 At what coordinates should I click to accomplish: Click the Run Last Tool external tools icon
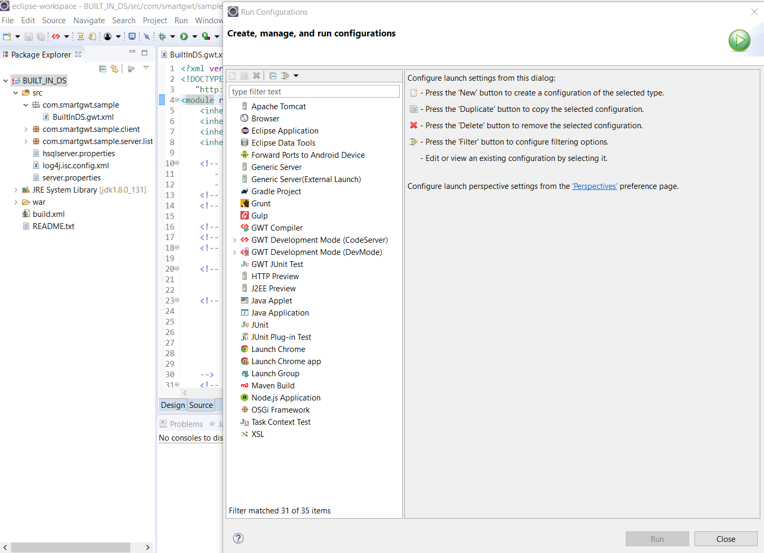click(x=206, y=36)
